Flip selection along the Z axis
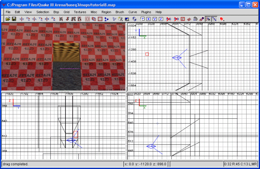This screenshot has height=169, width=260. (47, 19)
